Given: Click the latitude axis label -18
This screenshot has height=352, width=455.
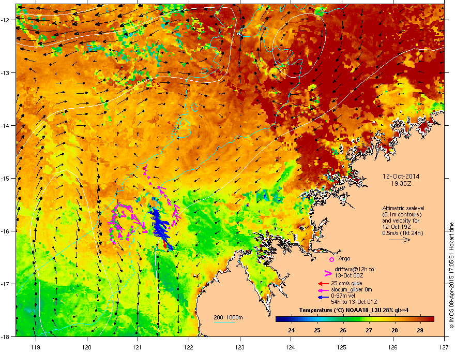Looking at the screenshot, I should (x=5, y=336).
